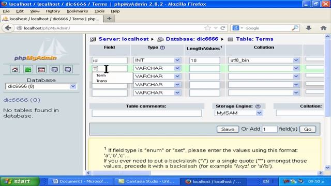Click the Save button
This screenshot has height=186, width=331.
coord(228,129)
